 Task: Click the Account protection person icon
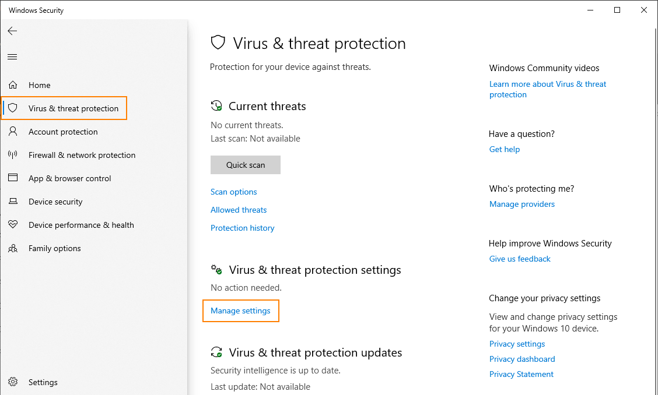(x=13, y=132)
